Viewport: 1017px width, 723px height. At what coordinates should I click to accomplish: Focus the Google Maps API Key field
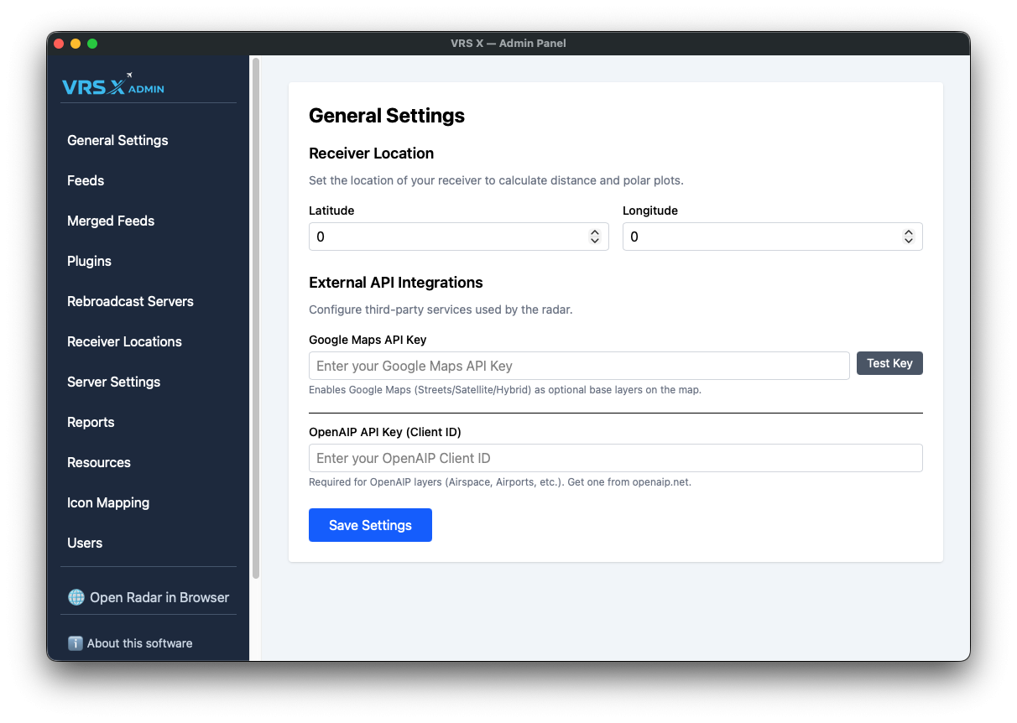(579, 366)
